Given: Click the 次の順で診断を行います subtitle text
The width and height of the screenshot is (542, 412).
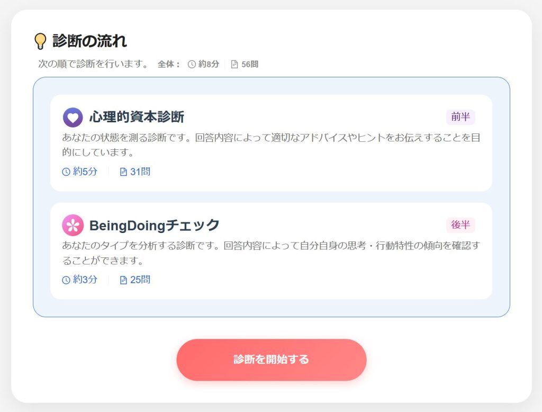Looking at the screenshot, I should [93, 64].
